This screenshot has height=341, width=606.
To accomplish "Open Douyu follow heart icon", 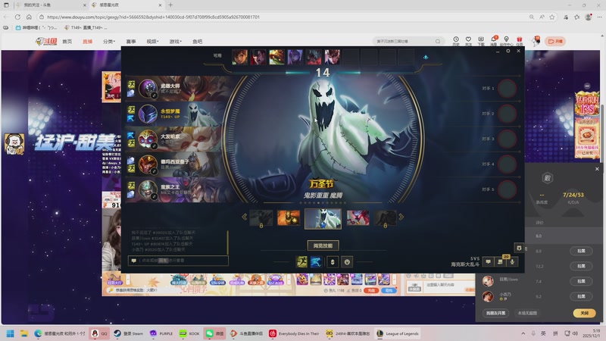I will coord(468,41).
